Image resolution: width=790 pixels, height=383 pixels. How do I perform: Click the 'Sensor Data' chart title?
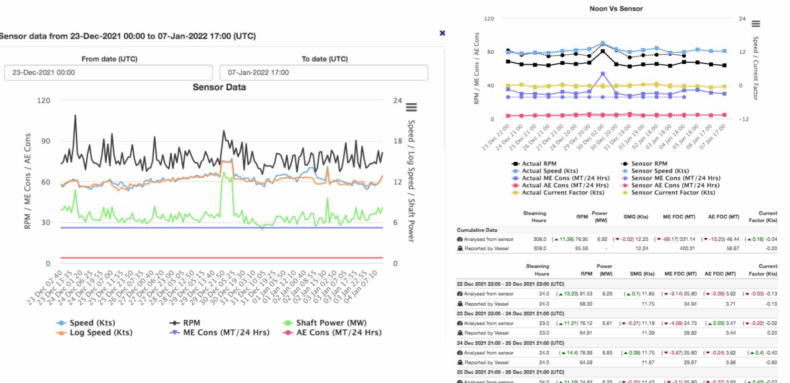point(219,87)
